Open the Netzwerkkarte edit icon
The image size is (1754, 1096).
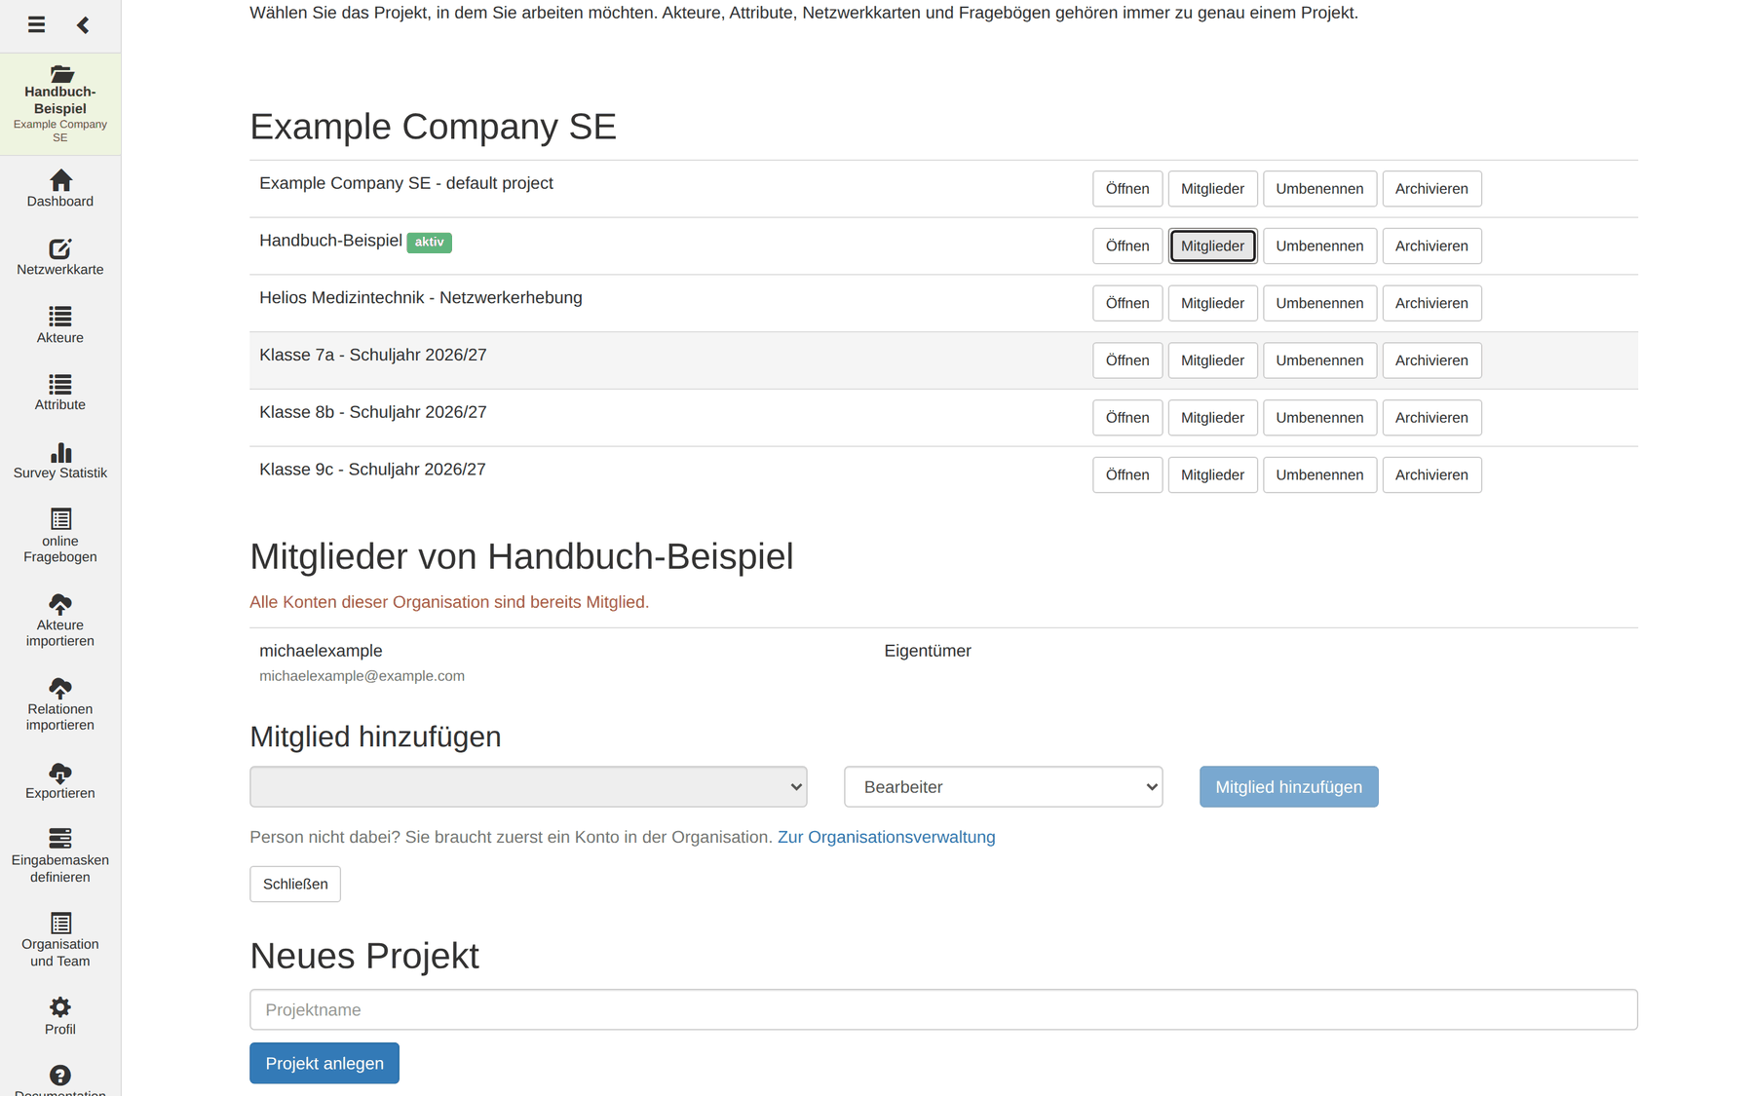click(x=60, y=248)
